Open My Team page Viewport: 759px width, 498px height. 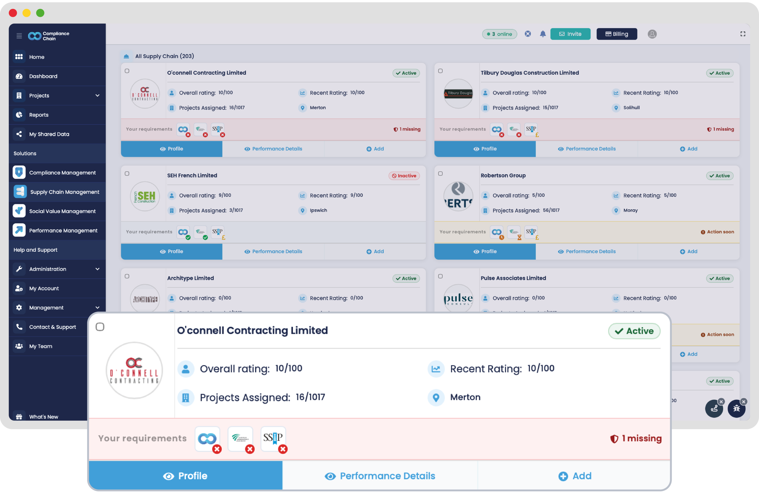pos(48,346)
